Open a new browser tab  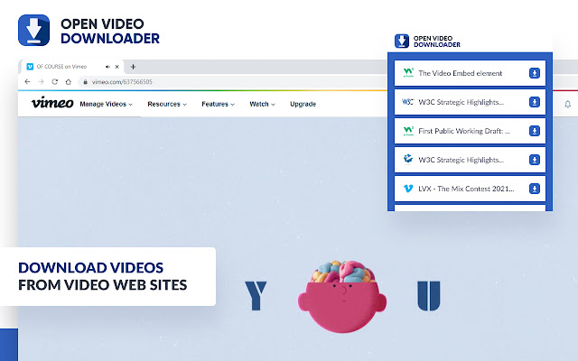(133, 67)
